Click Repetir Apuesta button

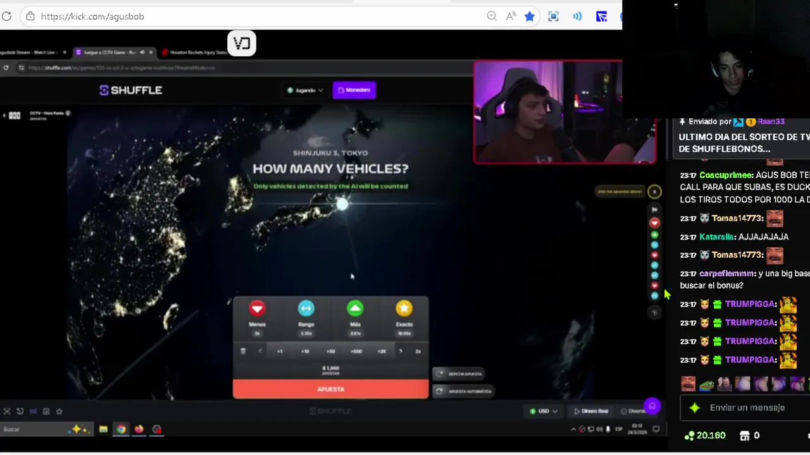459,374
